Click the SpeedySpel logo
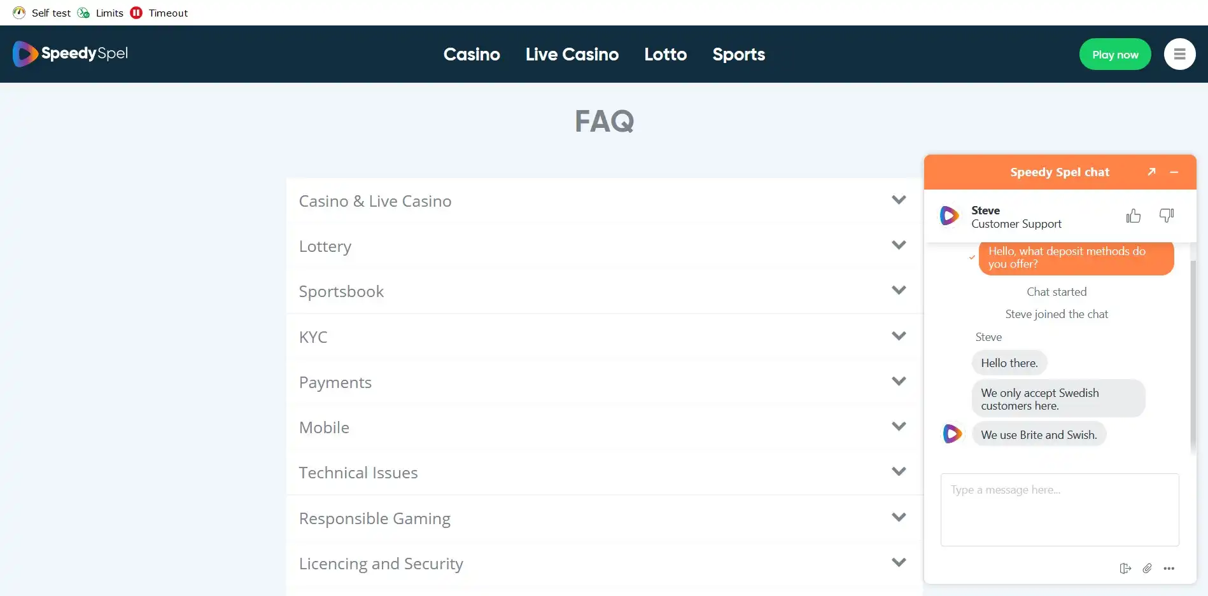 click(x=71, y=54)
